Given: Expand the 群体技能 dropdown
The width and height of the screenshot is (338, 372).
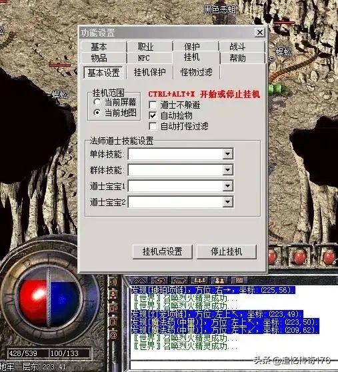Looking at the screenshot, I should point(228,170).
